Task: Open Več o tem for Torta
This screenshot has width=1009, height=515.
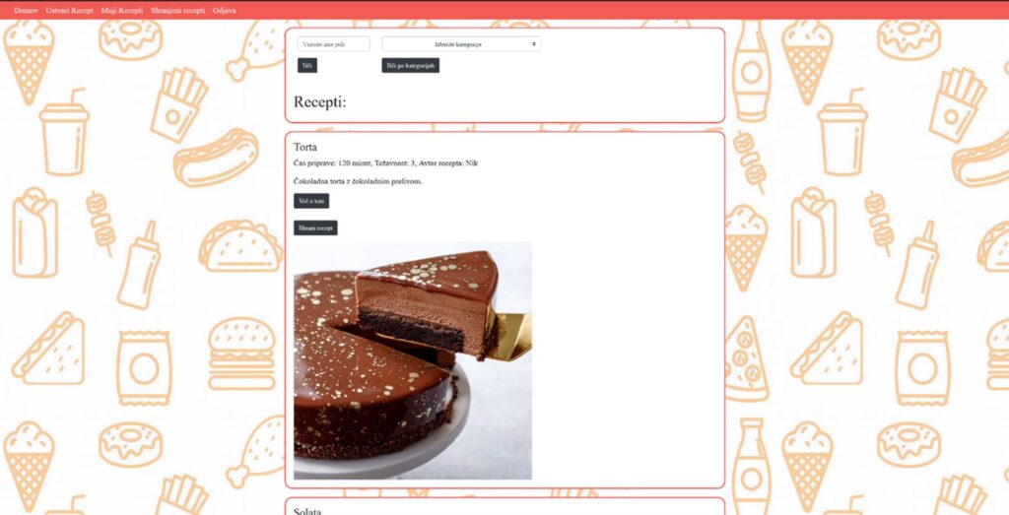Action: [311, 201]
